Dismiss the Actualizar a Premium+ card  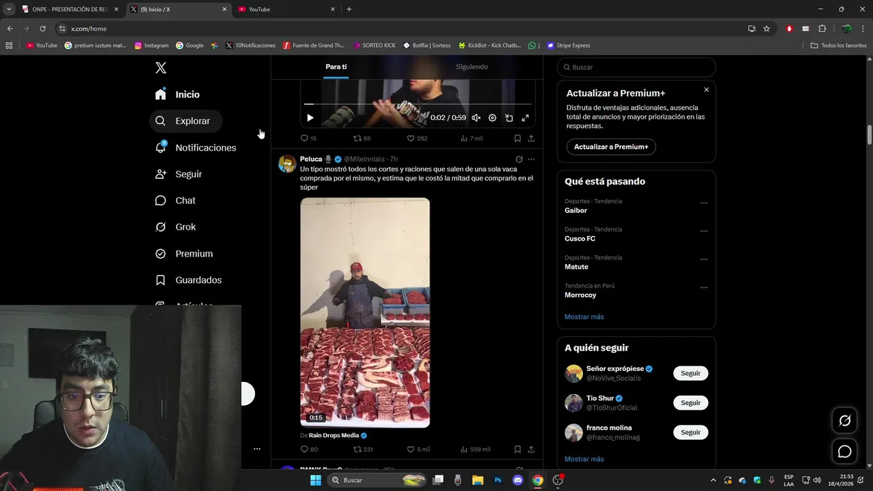[x=707, y=90]
